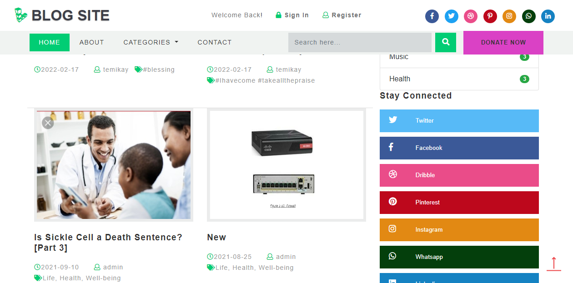573x283 pixels.
Task: Open the Health category in sidebar
Action: pos(459,79)
